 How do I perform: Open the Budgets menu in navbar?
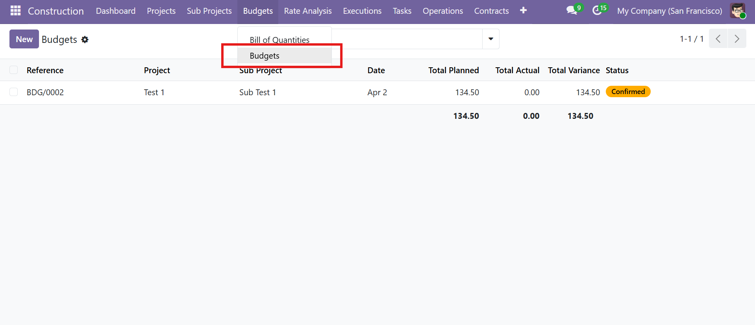(258, 11)
